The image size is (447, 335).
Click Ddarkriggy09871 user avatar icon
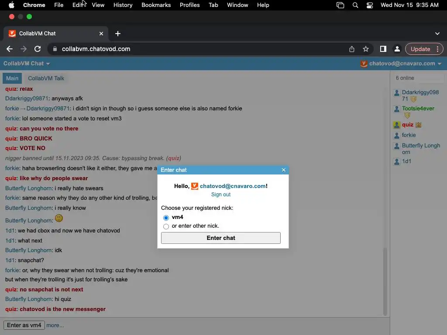click(396, 93)
